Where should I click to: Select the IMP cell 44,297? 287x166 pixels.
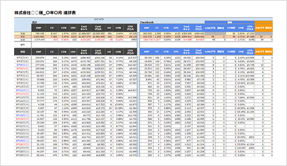(39, 152)
